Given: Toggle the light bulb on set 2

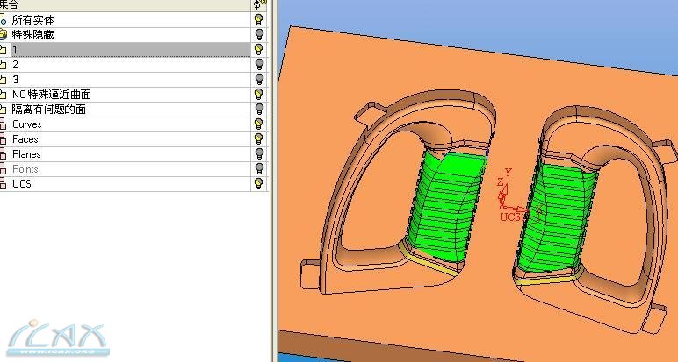Looking at the screenshot, I should point(258,64).
